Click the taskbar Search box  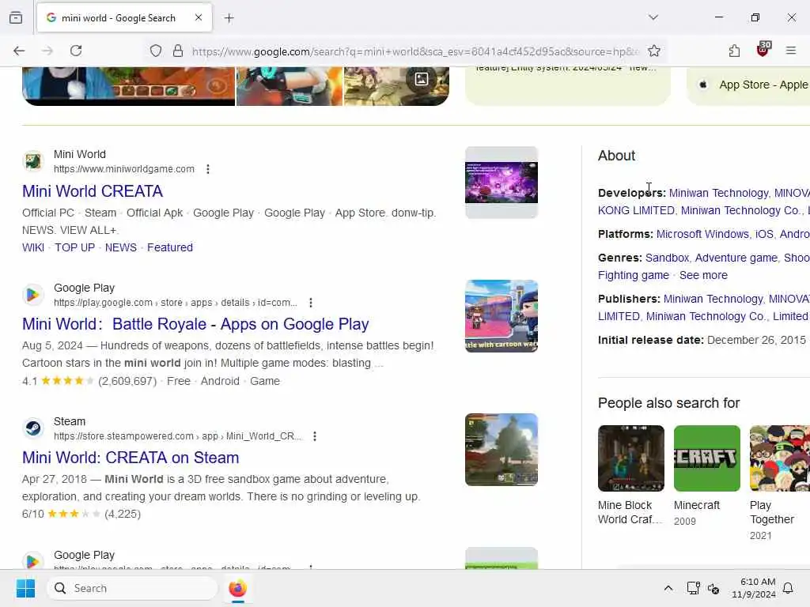132,588
